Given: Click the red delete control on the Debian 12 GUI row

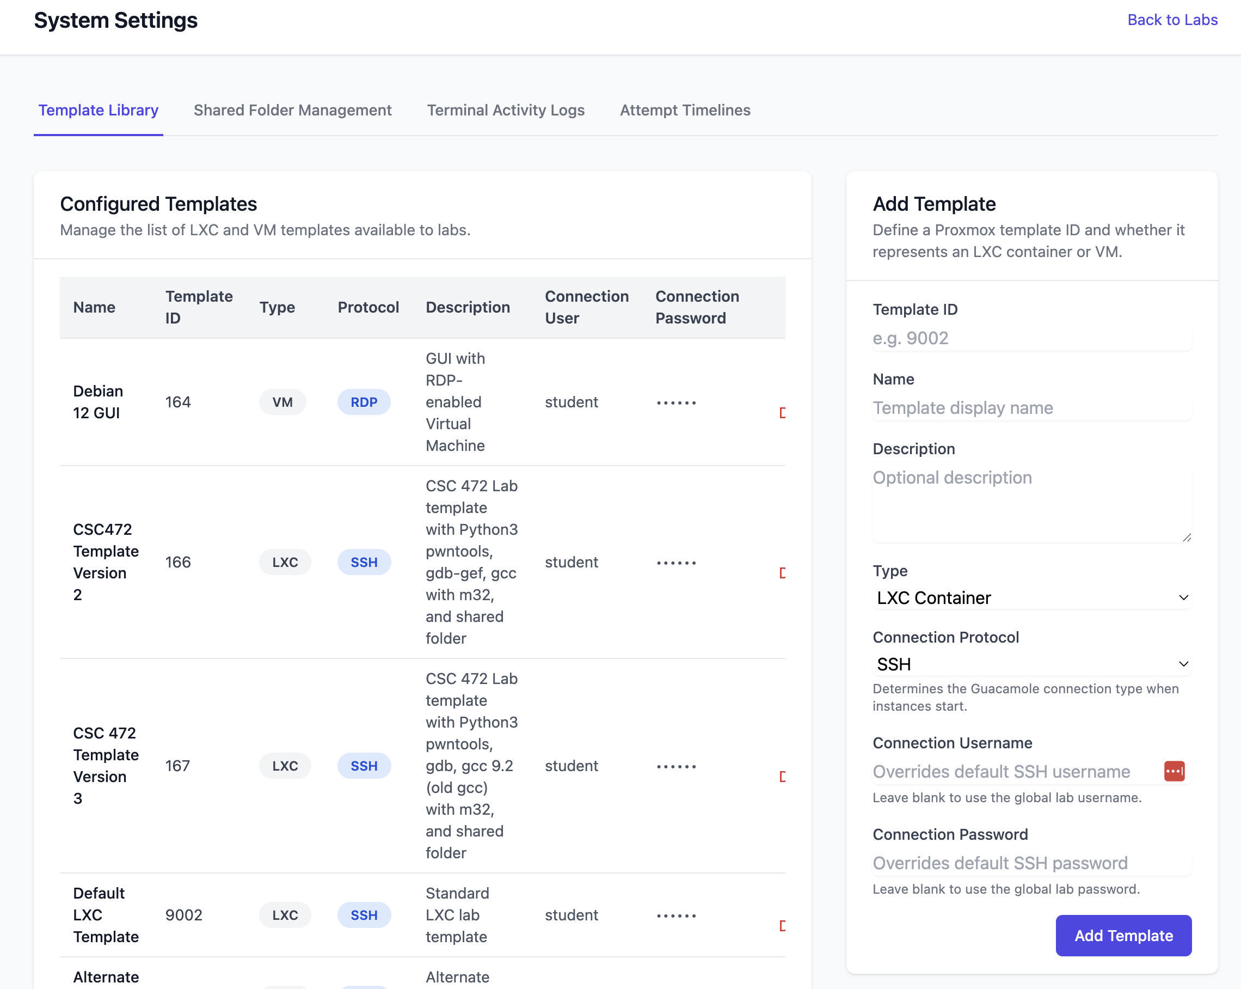Looking at the screenshot, I should point(783,412).
